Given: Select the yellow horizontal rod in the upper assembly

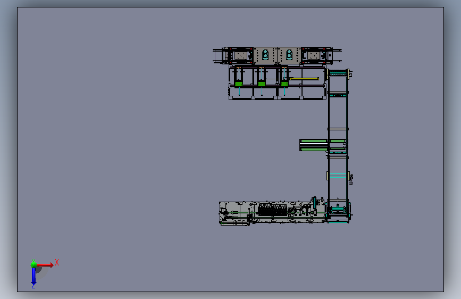Looking at the screenshot, I should point(304,79).
